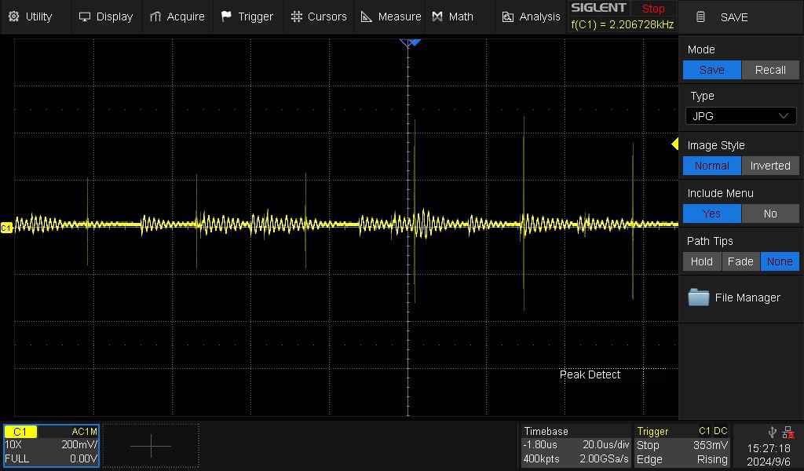Viewport: 804px width, 471px height.
Task: Set Image Style to Inverted
Action: (770, 166)
